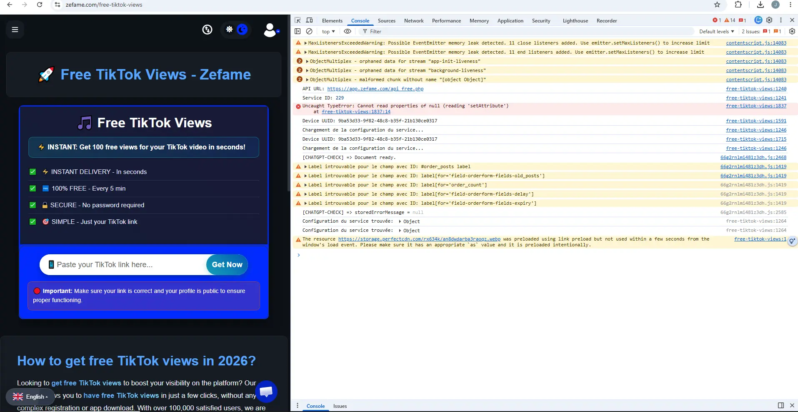
Task: Toggle the device toolbar
Action: click(x=309, y=20)
